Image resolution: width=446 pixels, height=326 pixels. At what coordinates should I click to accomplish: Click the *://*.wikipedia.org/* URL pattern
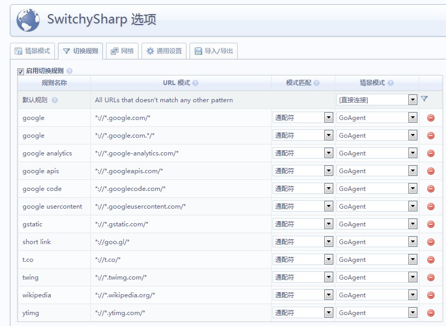tap(181, 295)
